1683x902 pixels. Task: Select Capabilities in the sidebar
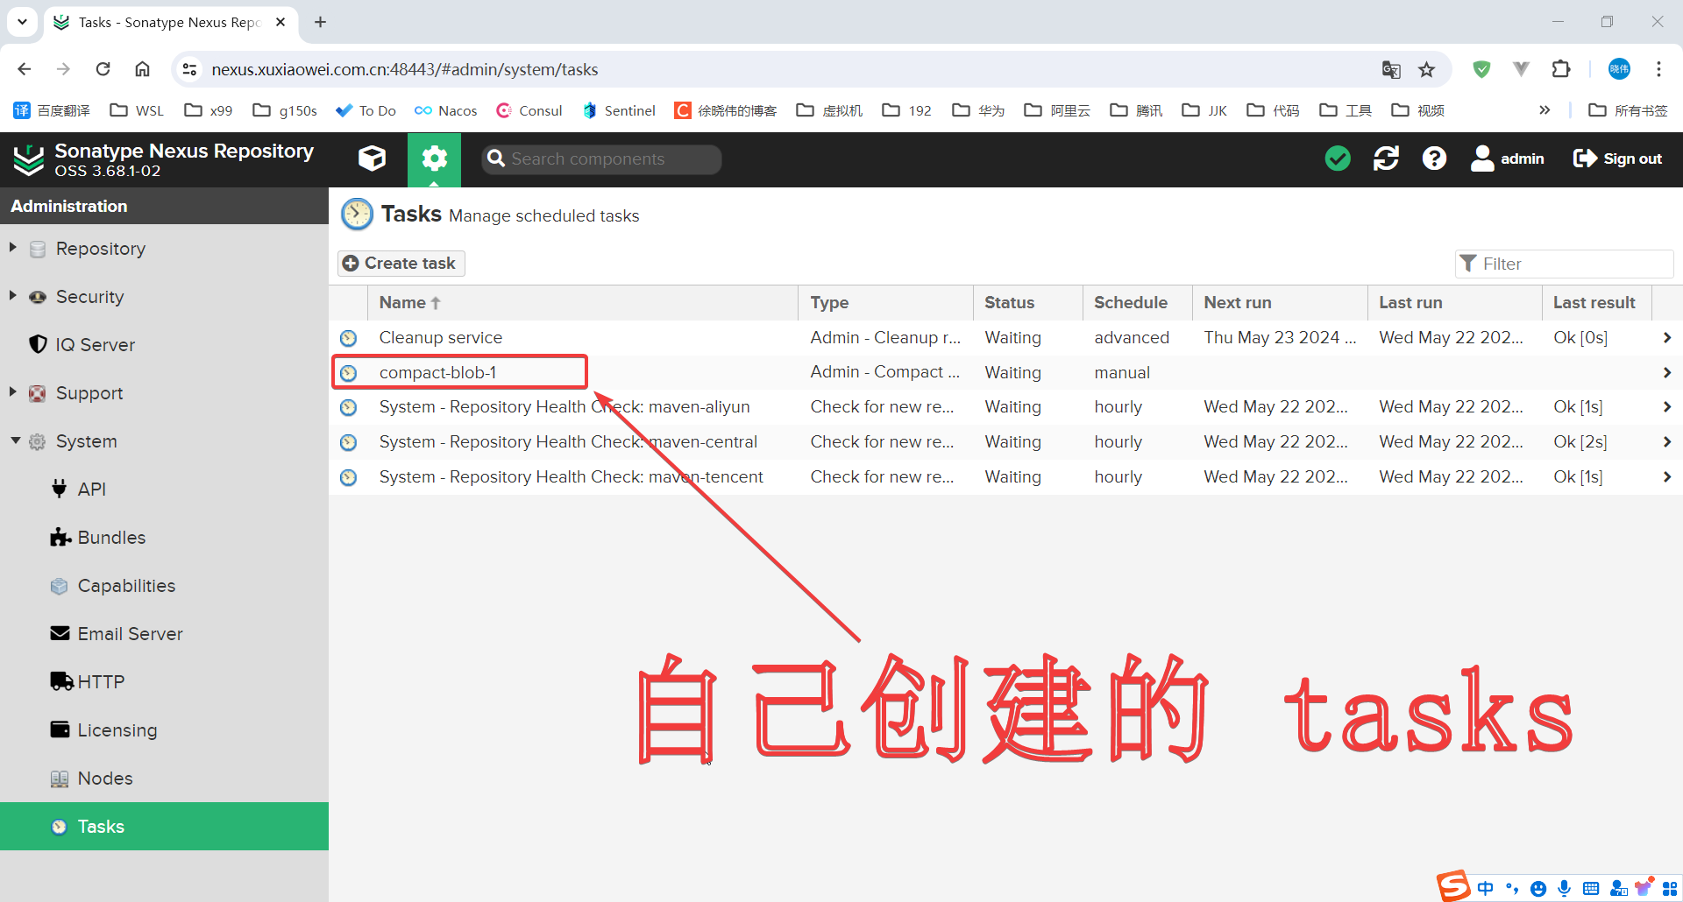[x=126, y=586]
